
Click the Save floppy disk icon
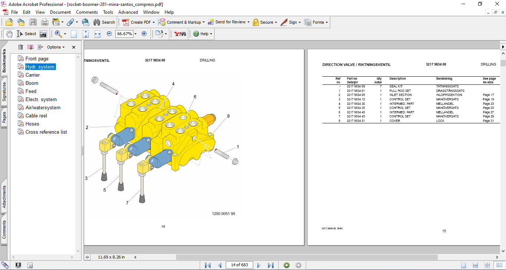(x=33, y=22)
